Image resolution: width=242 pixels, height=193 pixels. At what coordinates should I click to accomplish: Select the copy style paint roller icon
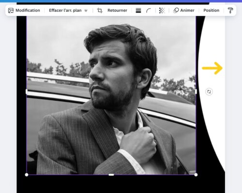pyautogui.click(x=230, y=10)
